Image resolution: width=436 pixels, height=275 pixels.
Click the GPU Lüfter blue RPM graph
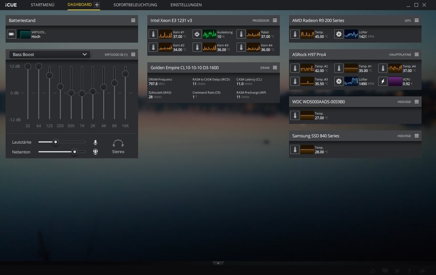click(x=351, y=34)
